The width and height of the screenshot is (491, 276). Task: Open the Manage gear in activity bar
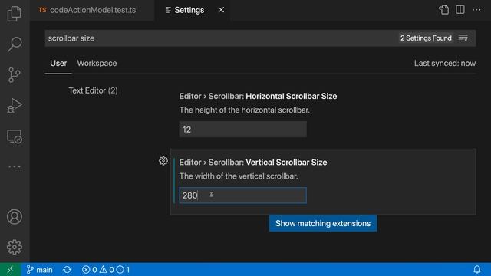coord(15,247)
